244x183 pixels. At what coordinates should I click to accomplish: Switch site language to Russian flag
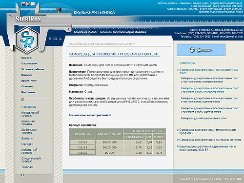click(23, 4)
